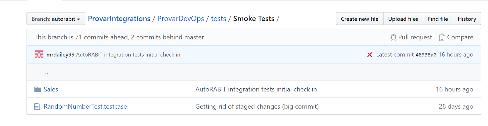Open the tests breadcrumb folder
The height and width of the screenshot is (126, 488).
point(218,19)
